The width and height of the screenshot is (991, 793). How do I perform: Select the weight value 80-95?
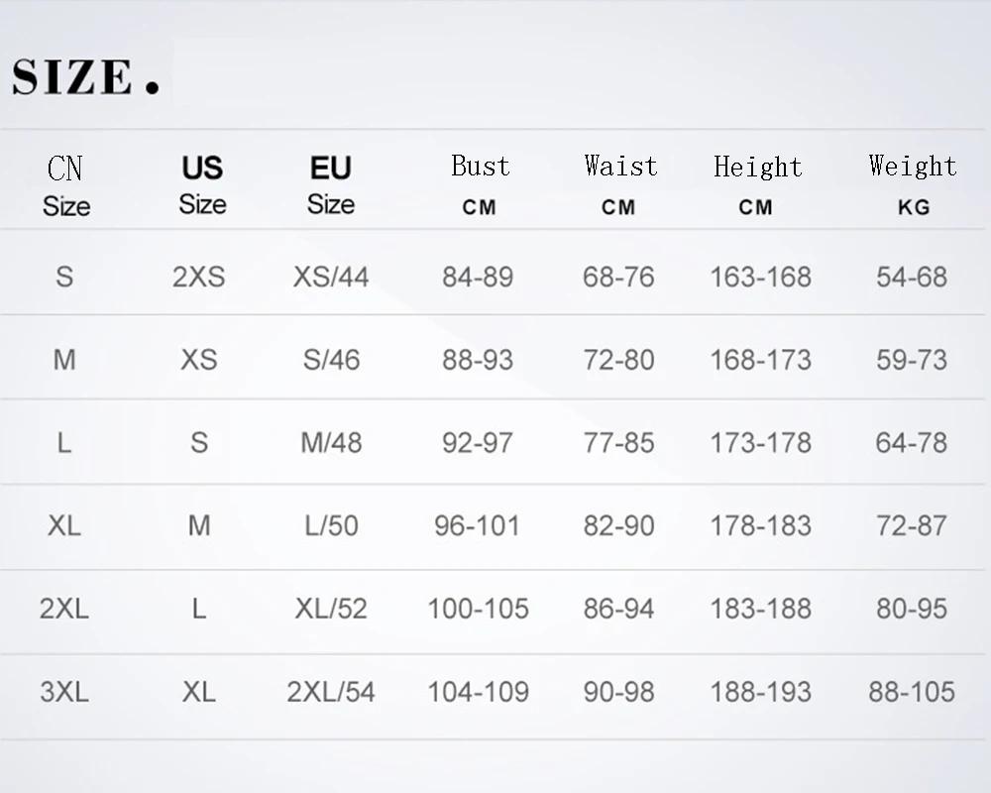click(x=912, y=609)
